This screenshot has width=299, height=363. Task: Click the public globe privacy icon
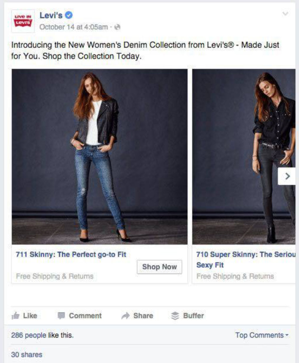tap(117, 27)
